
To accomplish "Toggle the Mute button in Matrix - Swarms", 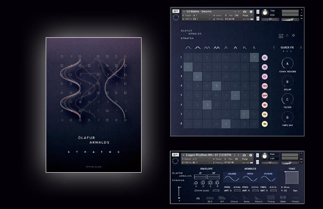I will click(258, 18).
